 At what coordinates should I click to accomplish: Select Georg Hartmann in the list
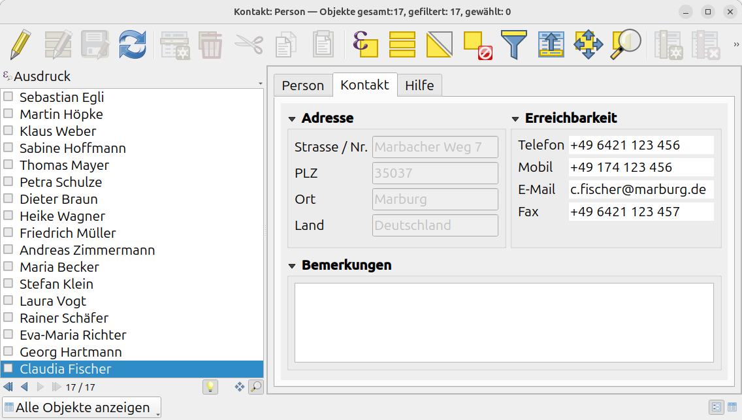[132, 352]
